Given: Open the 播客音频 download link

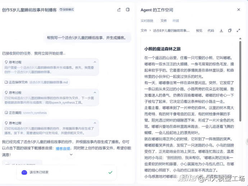Looking at the screenshot, I should pyautogui.click(x=63, y=148).
